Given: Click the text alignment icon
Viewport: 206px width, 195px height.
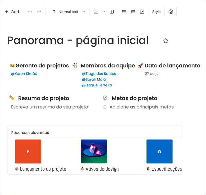Looking at the screenshot, I should pyautogui.click(x=96, y=12).
